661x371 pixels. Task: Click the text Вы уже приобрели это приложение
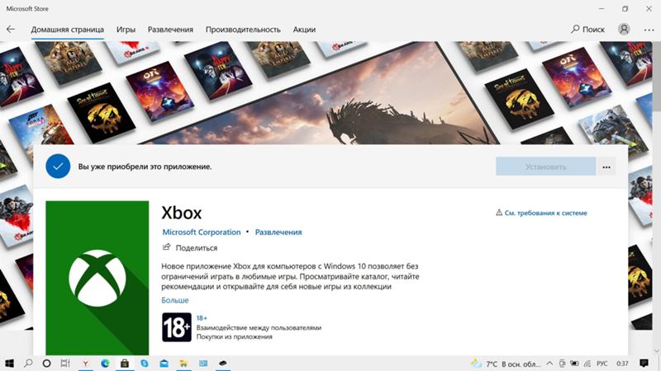point(145,167)
